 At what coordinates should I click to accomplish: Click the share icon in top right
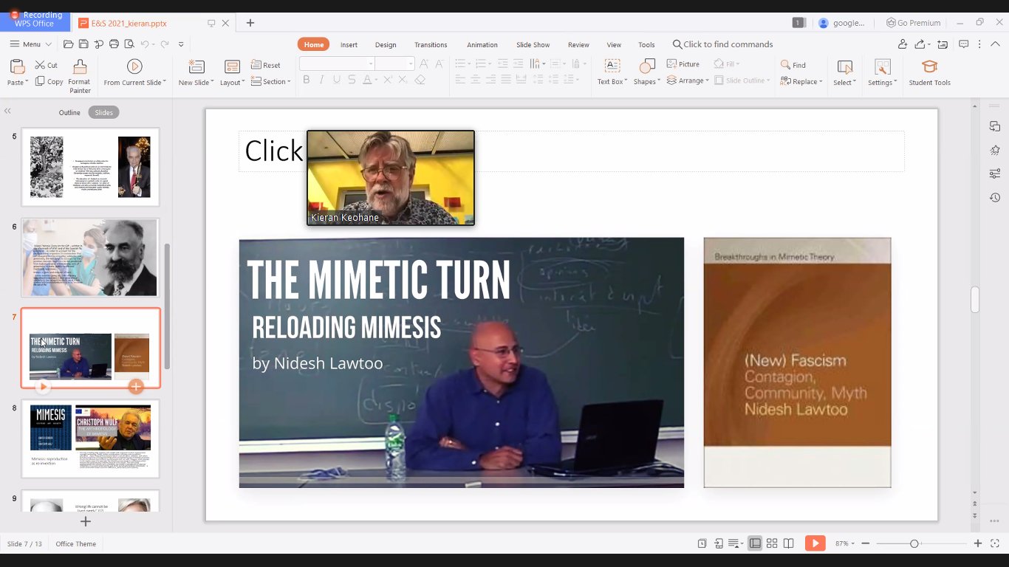[x=920, y=44]
